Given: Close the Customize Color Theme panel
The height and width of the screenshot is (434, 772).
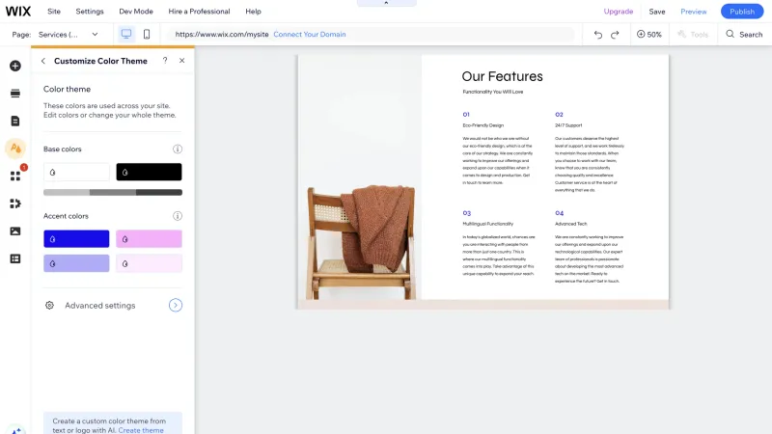Looking at the screenshot, I should pos(181,60).
